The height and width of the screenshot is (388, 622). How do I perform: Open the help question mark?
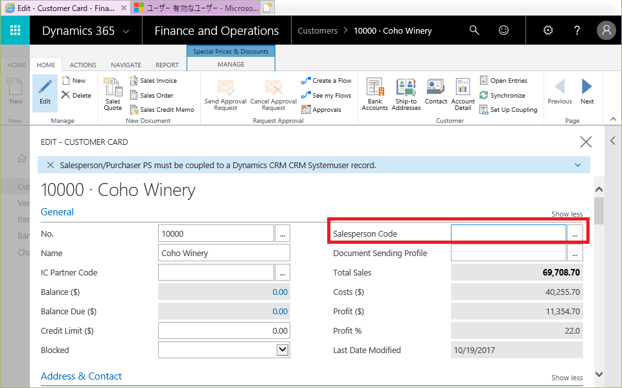tap(577, 30)
